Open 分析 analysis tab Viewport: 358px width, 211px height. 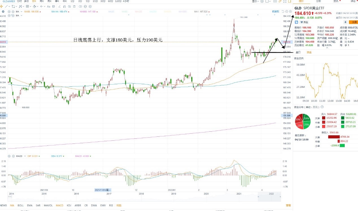[x=318, y=1]
